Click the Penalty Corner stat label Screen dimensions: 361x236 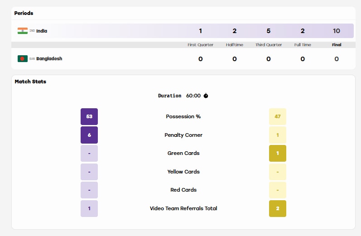[x=183, y=135]
